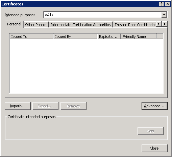Open the Advanced... options

tap(154, 106)
